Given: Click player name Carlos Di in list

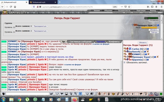Looking at the screenshot, I should (137, 49).
